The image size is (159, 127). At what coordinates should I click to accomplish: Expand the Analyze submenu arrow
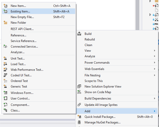pyautogui.click(x=154, y=56)
